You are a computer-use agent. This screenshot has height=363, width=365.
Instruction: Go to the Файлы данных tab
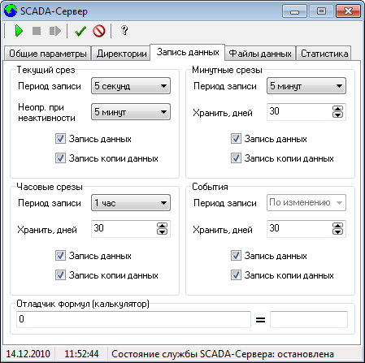coord(260,54)
